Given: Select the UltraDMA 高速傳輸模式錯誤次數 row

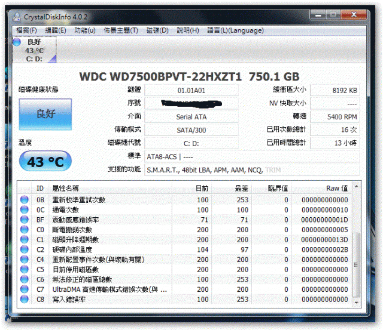Looking at the screenshot, I should (184, 289).
